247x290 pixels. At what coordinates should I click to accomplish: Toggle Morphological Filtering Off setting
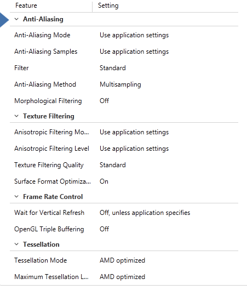104,101
